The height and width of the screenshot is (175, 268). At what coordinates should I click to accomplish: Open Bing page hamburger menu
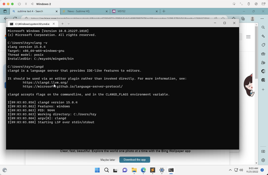[x=248, y=37]
